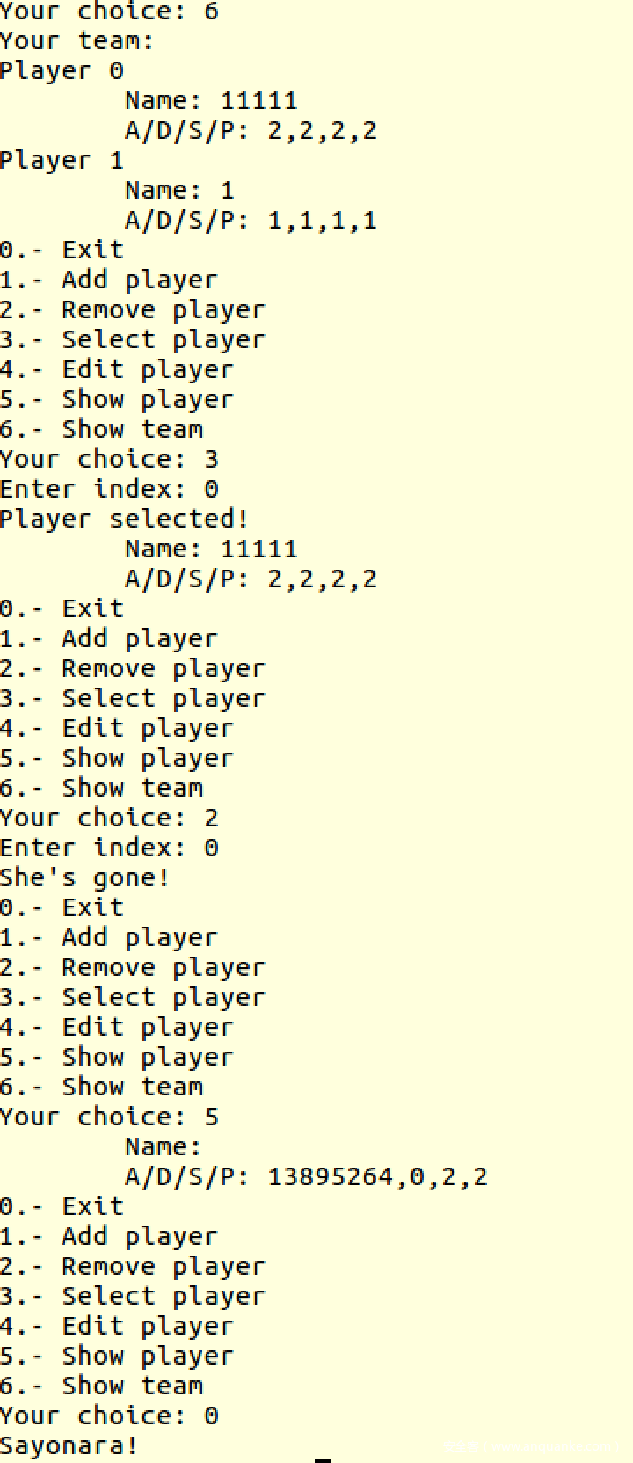Select the 'Player 1' entry label
Viewport: 633px width, 1463px height.
[62, 161]
